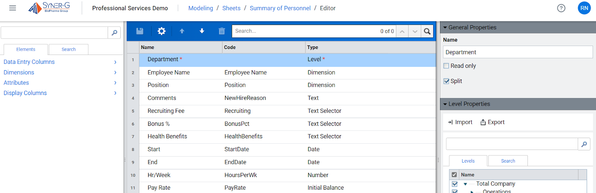Switch to the Search tab in left panel
The image size is (596, 193).
69,49
